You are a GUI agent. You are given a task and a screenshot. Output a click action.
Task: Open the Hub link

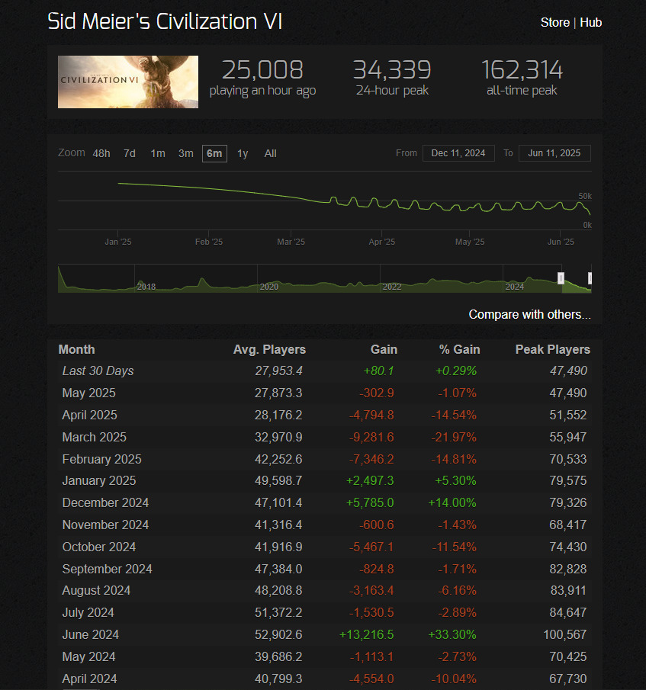[590, 22]
